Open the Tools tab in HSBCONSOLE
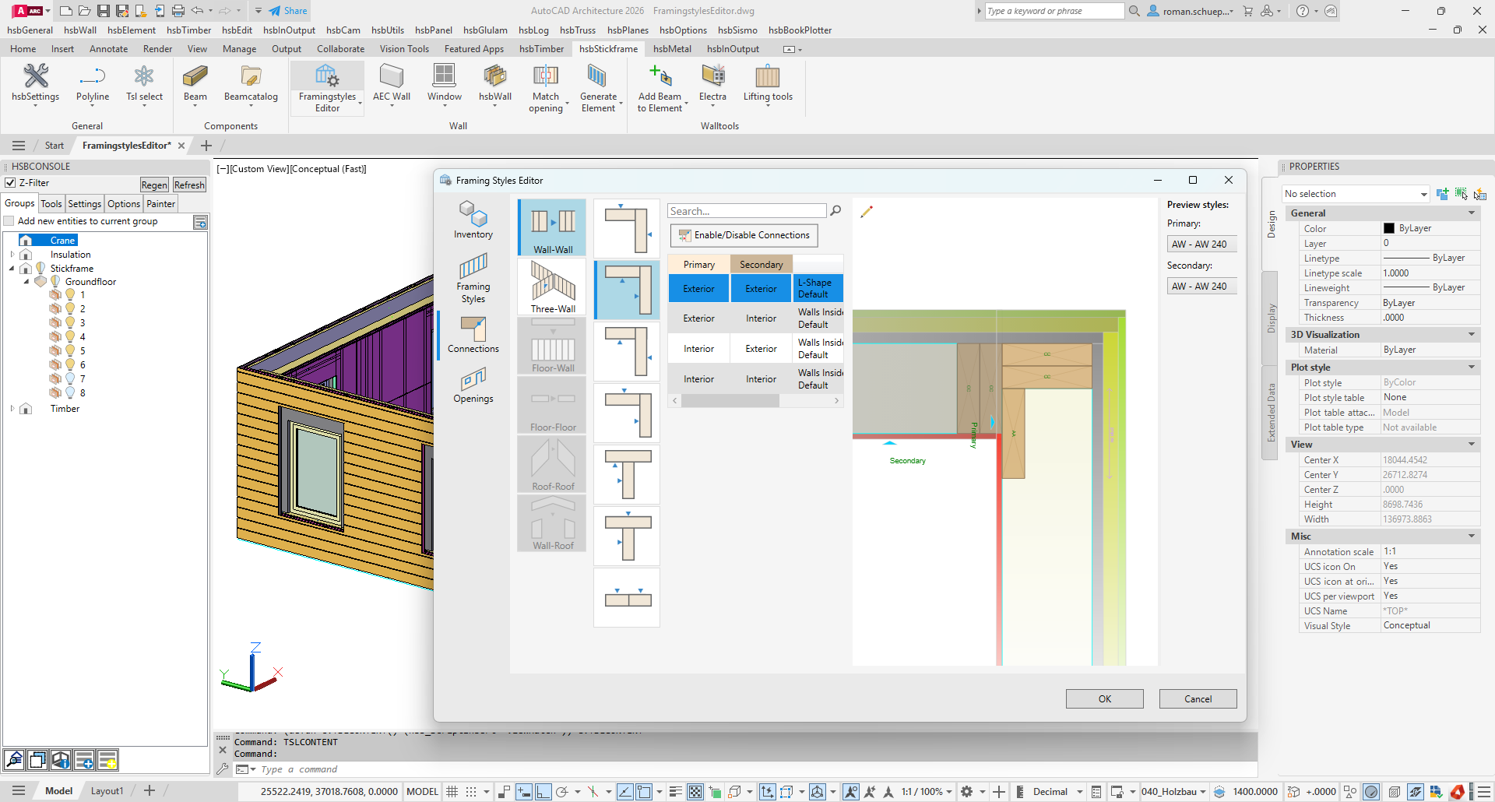 click(x=51, y=204)
